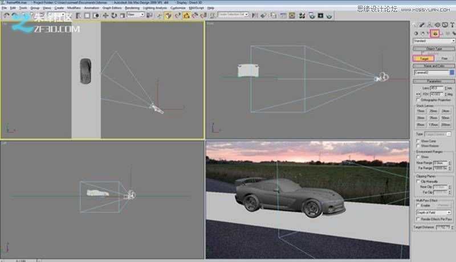
Task: Open Render Setup dialog
Action: tap(312, 15)
